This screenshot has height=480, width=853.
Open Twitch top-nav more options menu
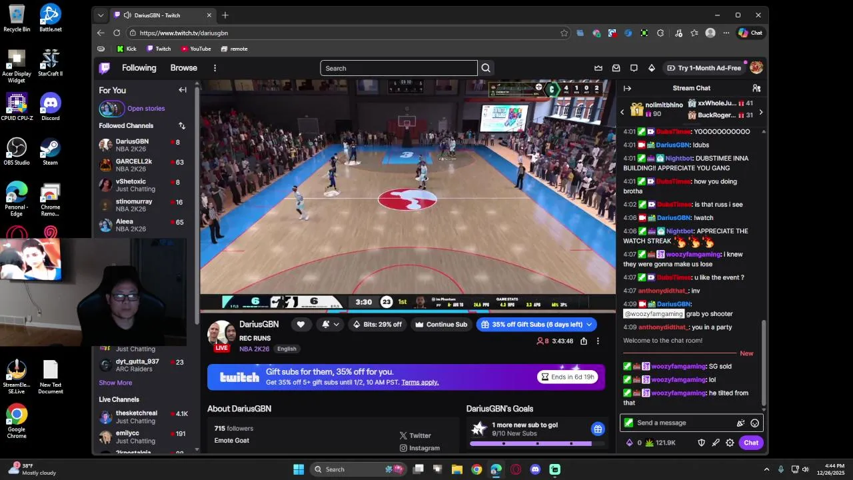(215, 68)
